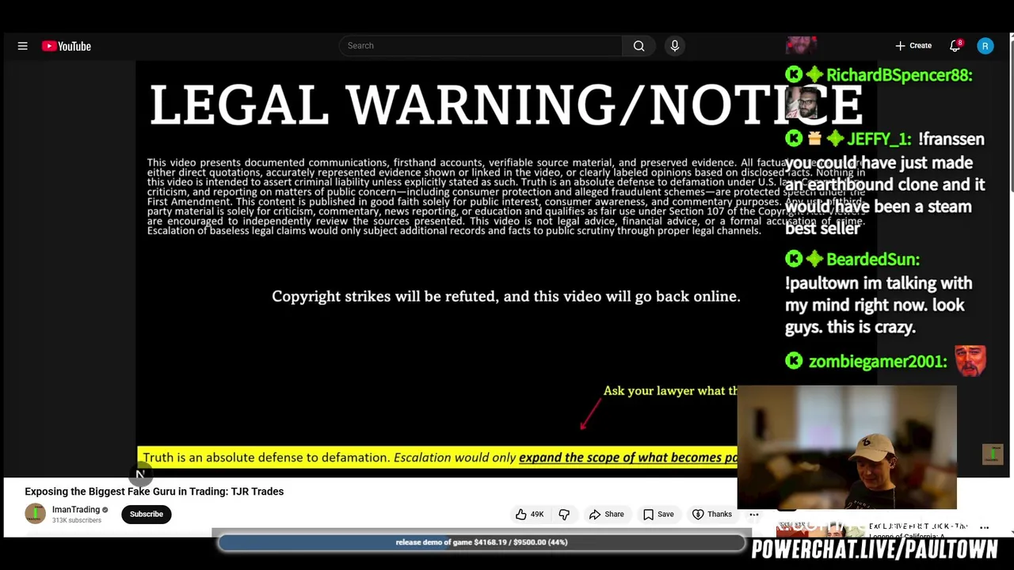Save the video to a playlist
Screen dimensions: 1014x570
[x=658, y=515]
